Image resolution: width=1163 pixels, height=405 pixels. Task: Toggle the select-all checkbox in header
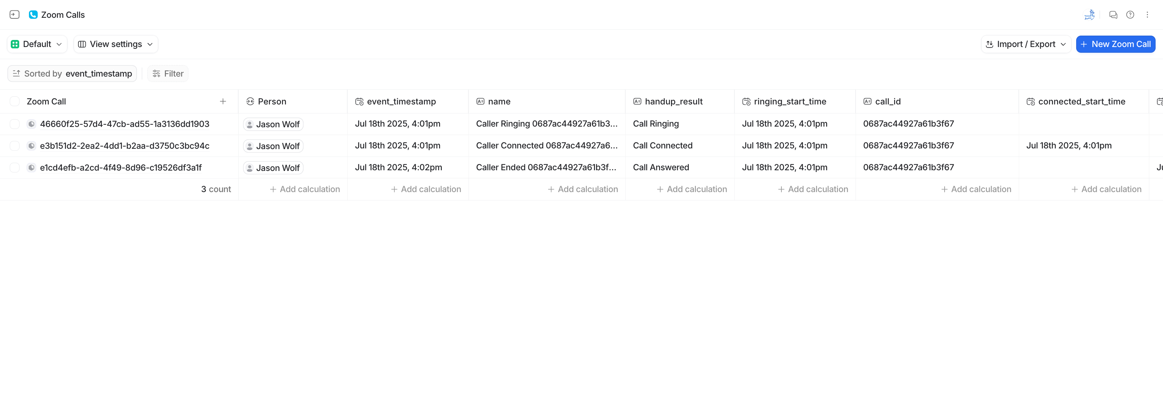(14, 101)
